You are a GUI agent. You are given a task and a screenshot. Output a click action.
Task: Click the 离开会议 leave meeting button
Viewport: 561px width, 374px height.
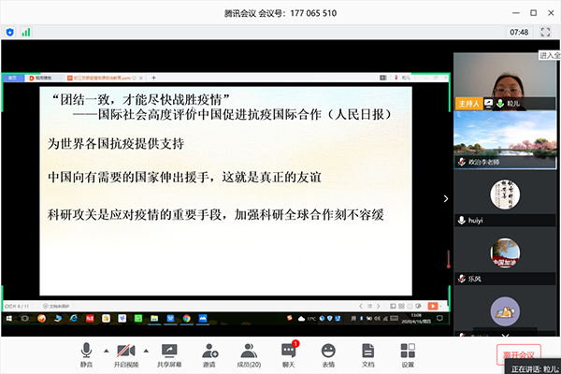point(518,354)
